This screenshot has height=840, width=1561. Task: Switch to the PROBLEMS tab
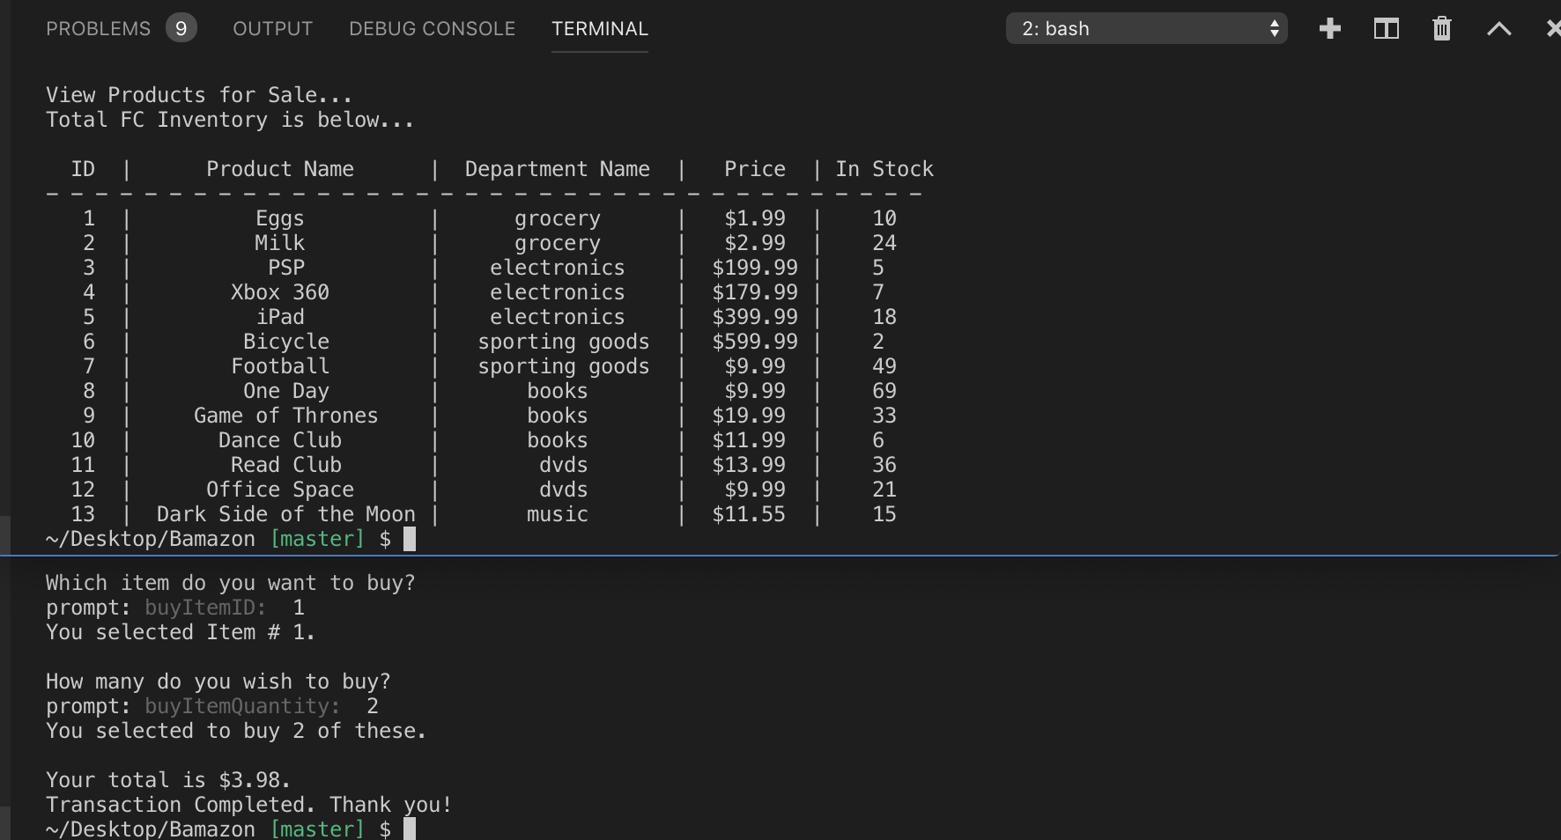(x=98, y=29)
